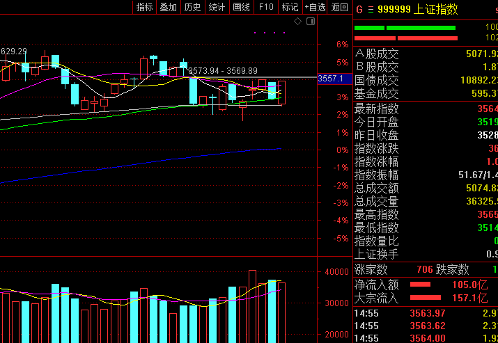Select the B股成交 row
This screenshot has width=498, height=343.
pyautogui.click(x=426, y=67)
